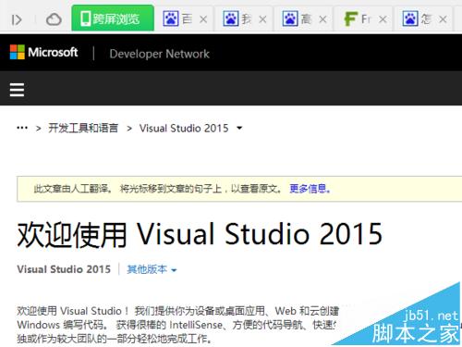Screen dimensions: 462x347
Task: Close the green F icon tab
Action: [x=383, y=19]
